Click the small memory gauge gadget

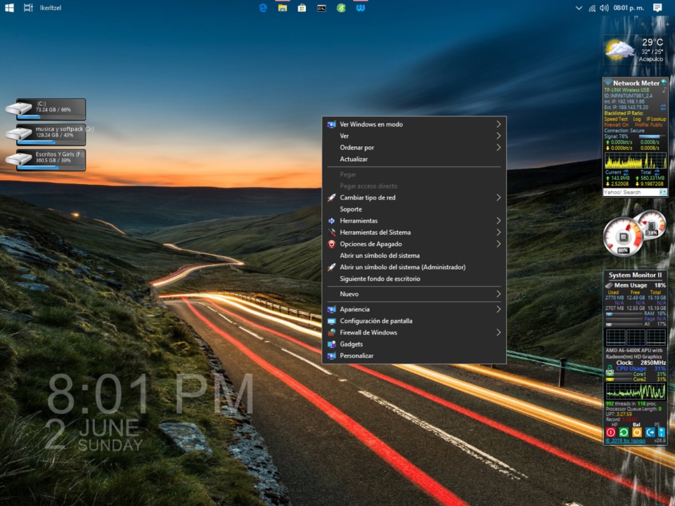coord(652,224)
